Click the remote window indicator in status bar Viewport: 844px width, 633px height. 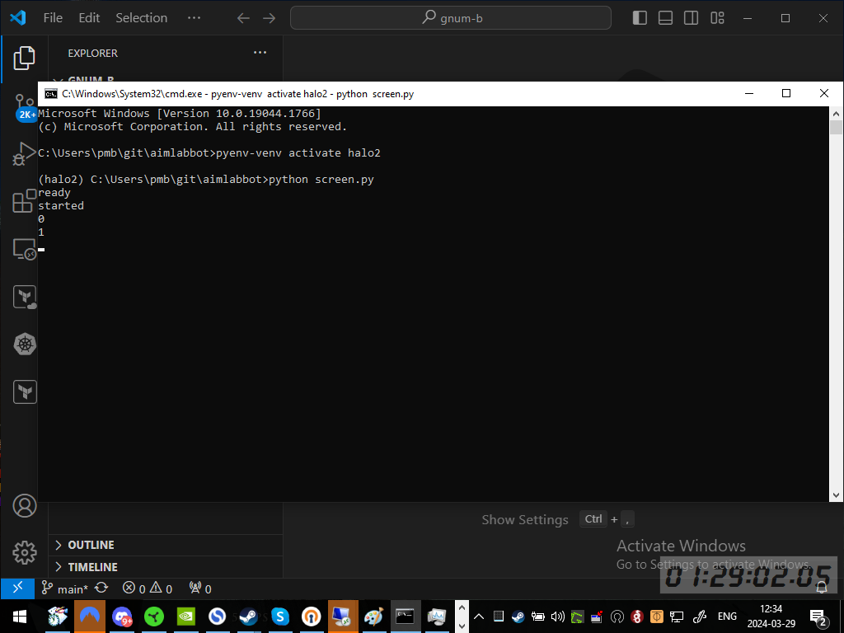click(17, 588)
